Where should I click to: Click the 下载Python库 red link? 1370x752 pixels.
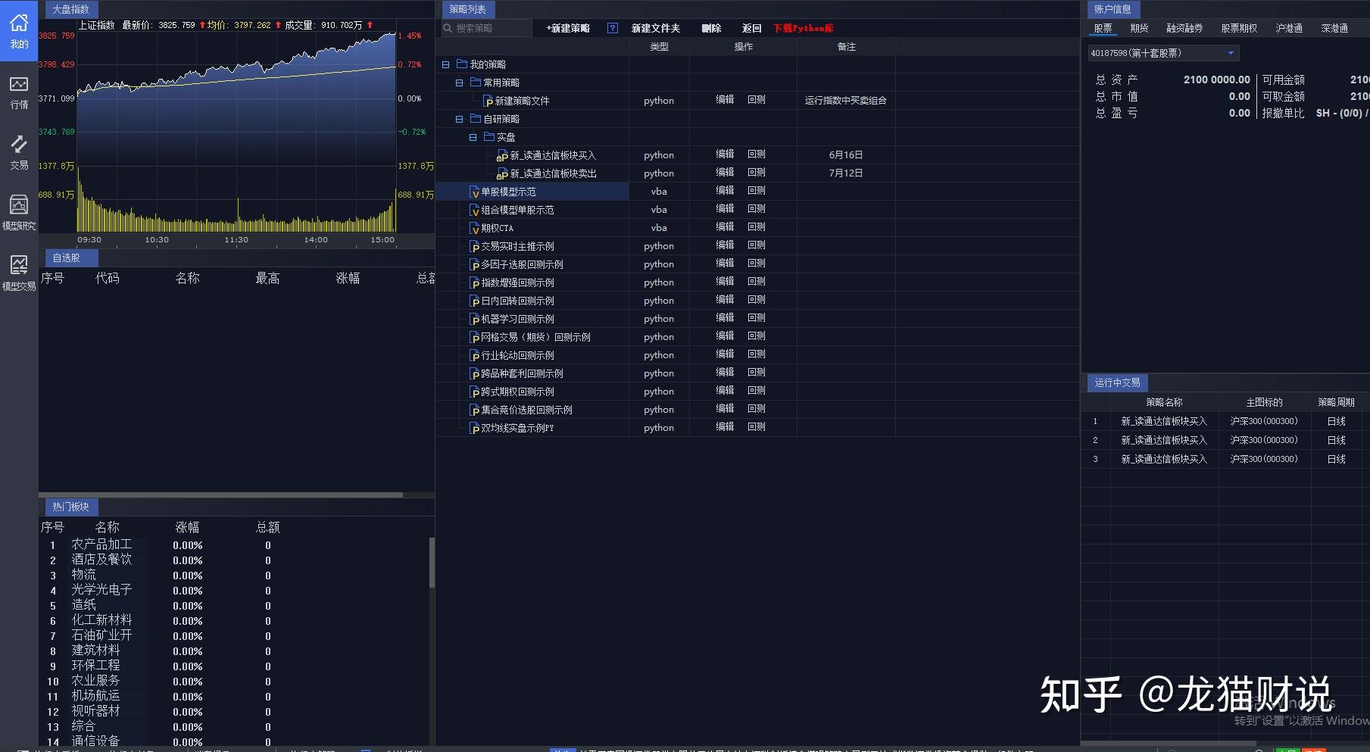803,27
